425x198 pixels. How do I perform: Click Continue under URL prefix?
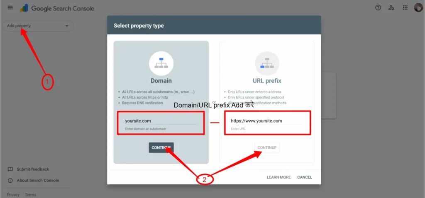coord(267,148)
